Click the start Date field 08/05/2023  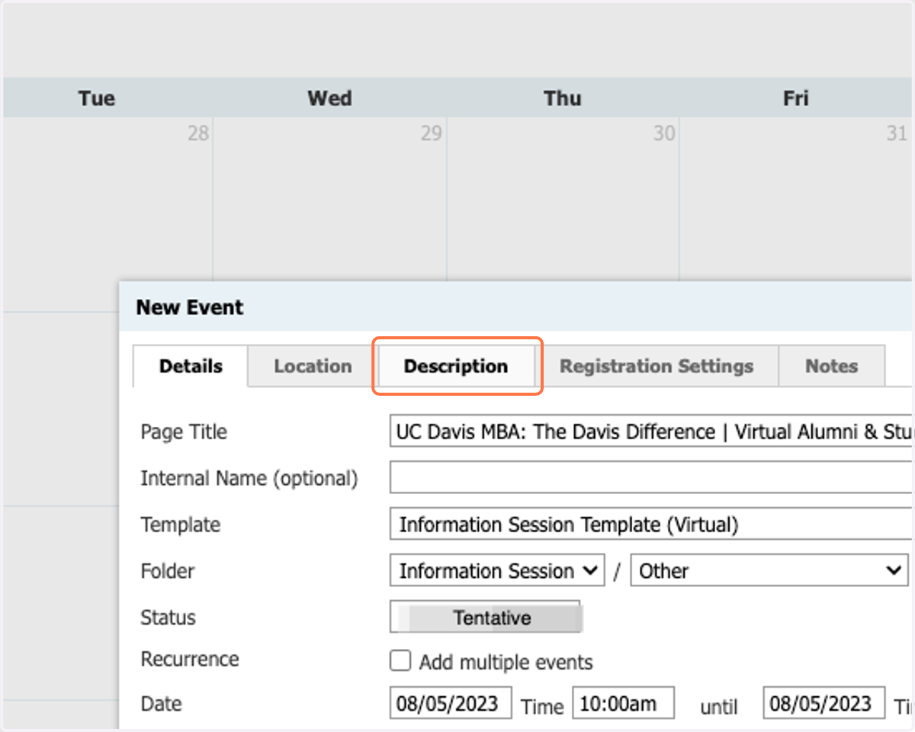click(x=451, y=703)
